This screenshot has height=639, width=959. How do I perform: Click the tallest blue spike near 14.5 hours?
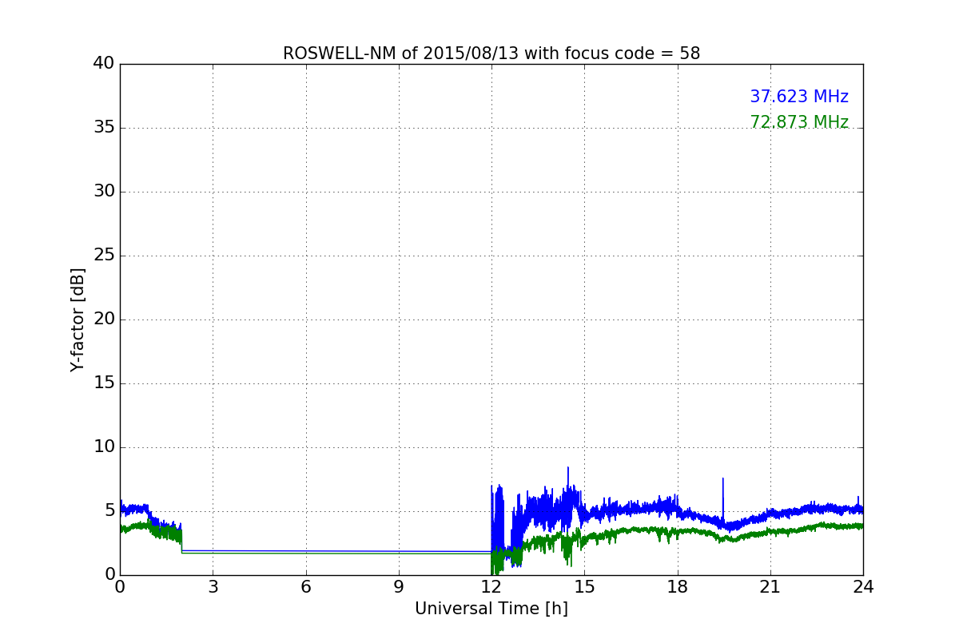coord(568,479)
